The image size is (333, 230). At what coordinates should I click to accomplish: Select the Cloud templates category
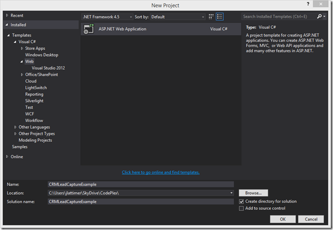click(31, 81)
